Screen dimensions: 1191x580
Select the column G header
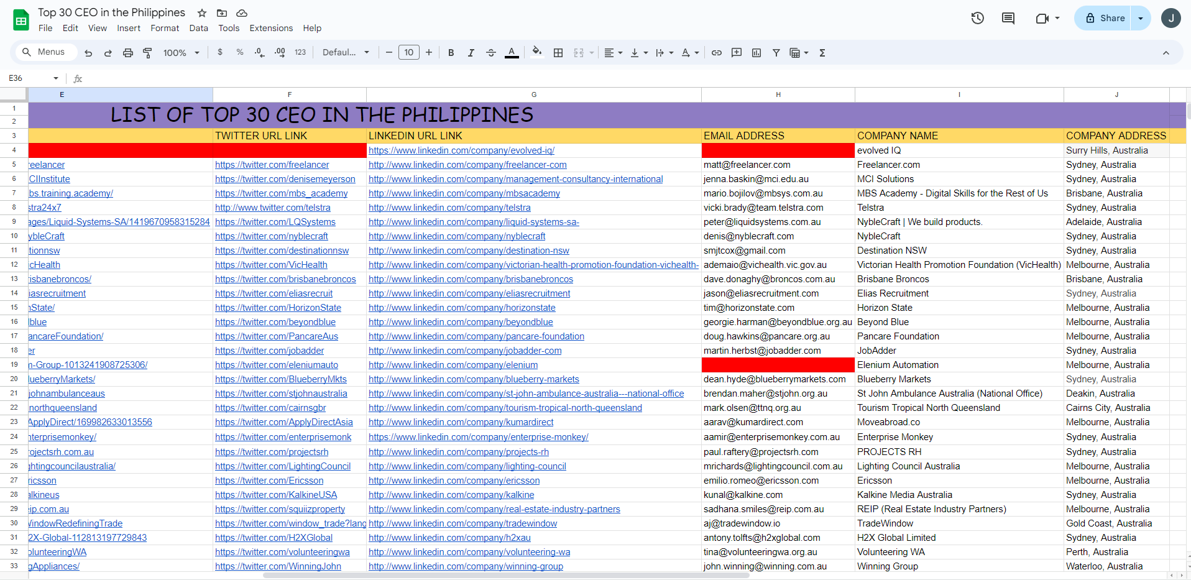tap(534, 94)
